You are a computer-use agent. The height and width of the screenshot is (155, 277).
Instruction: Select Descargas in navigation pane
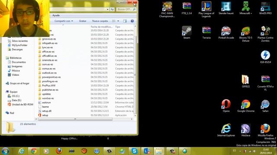pyautogui.click(x=17, y=50)
